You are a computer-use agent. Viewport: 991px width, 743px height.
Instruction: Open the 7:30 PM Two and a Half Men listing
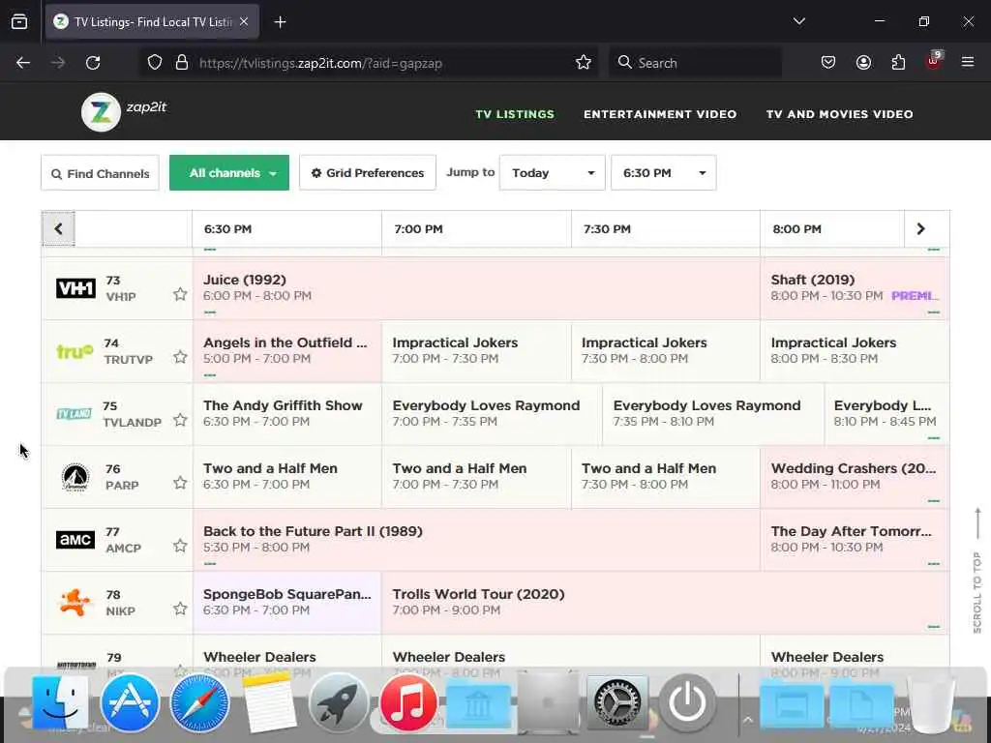tap(665, 477)
